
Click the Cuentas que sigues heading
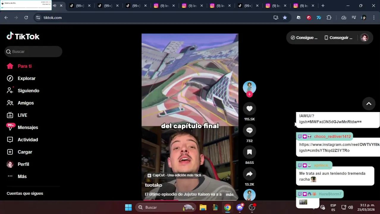(25, 193)
